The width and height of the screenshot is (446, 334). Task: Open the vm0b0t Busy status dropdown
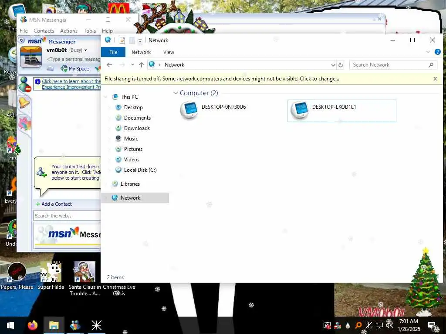click(x=85, y=50)
